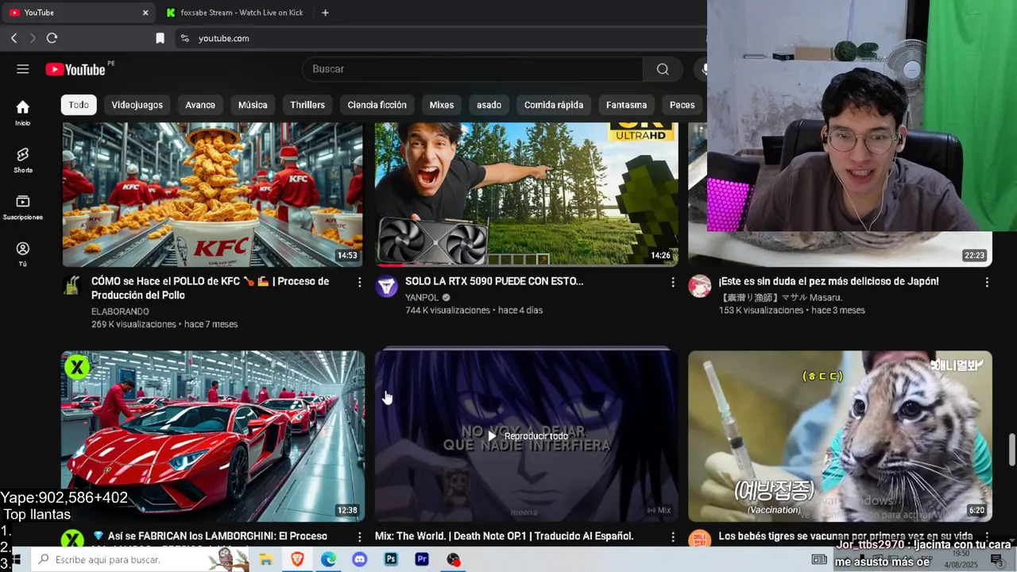Open the Windows Start menu
This screenshot has height=572, width=1017.
click(x=15, y=560)
